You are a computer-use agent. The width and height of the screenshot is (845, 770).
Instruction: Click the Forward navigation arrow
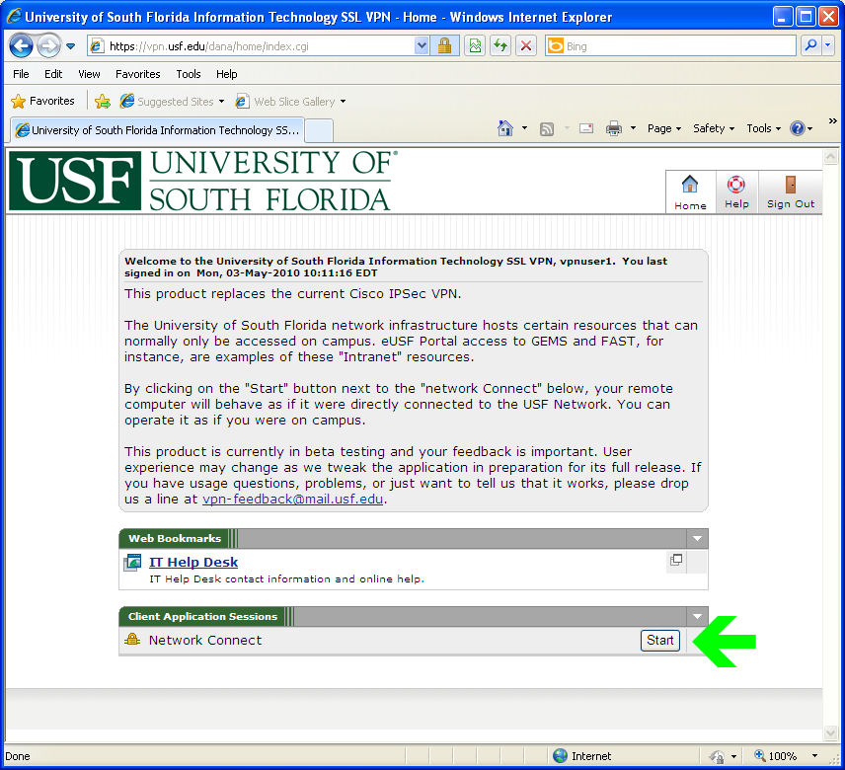tap(48, 46)
